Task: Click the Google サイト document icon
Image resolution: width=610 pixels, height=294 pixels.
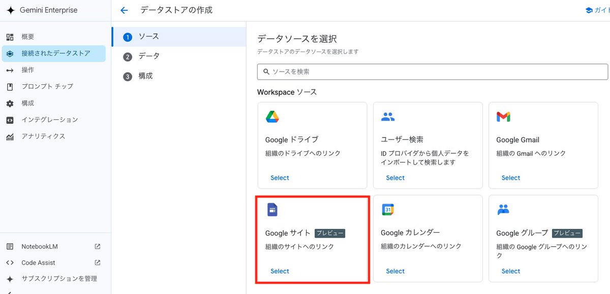Action: (x=271, y=209)
